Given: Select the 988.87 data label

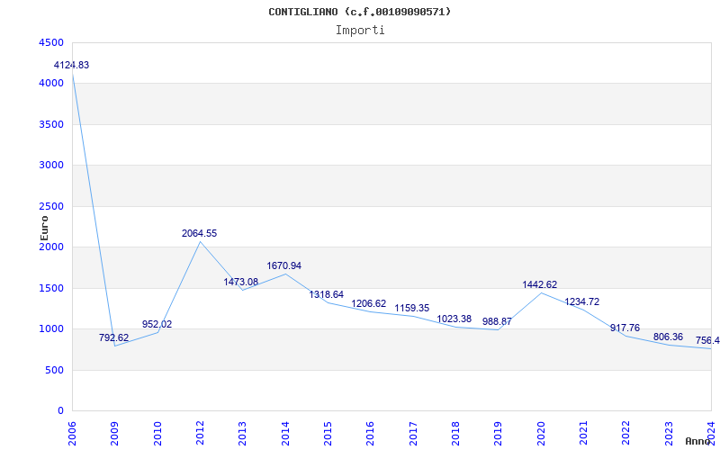Looking at the screenshot, I should coord(497,322).
